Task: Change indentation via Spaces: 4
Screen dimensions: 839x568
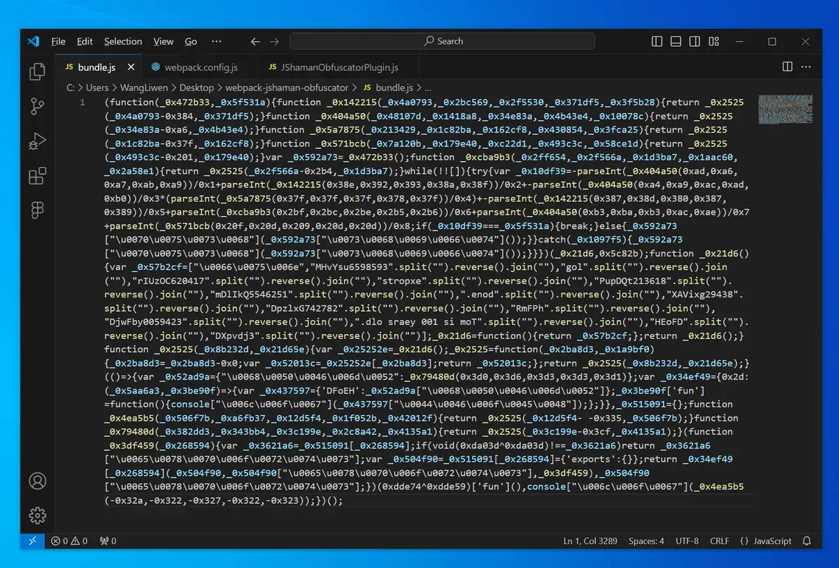Action: 646,541
